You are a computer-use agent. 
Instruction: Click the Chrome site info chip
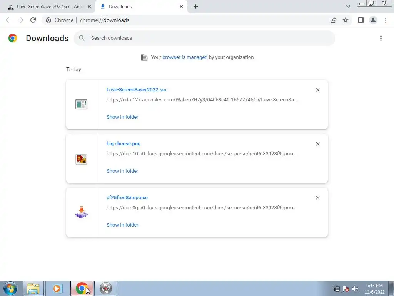click(60, 20)
